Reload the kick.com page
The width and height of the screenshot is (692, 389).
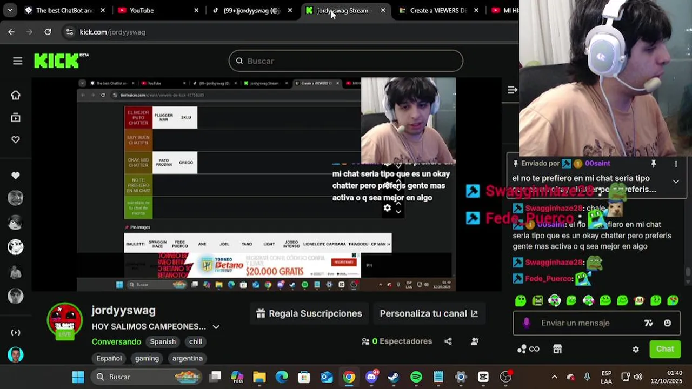(x=48, y=32)
